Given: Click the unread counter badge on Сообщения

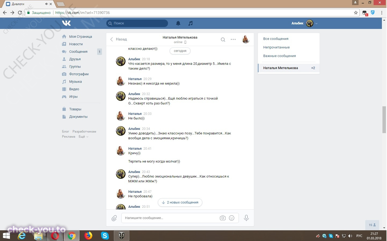Looking at the screenshot, I should click(x=100, y=52).
